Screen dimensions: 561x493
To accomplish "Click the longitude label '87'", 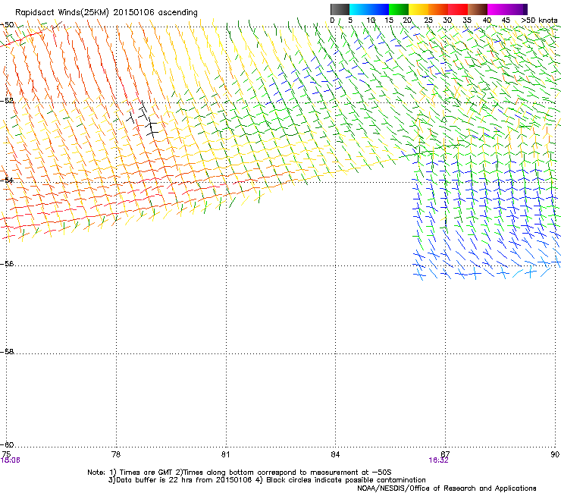I will coord(445,454).
